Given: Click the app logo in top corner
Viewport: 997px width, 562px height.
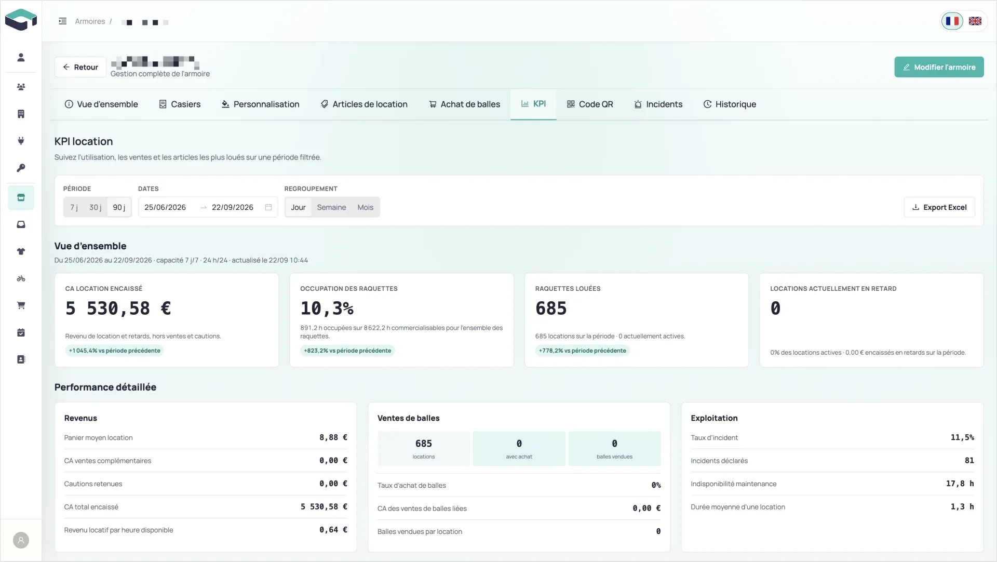Looking at the screenshot, I should [21, 20].
